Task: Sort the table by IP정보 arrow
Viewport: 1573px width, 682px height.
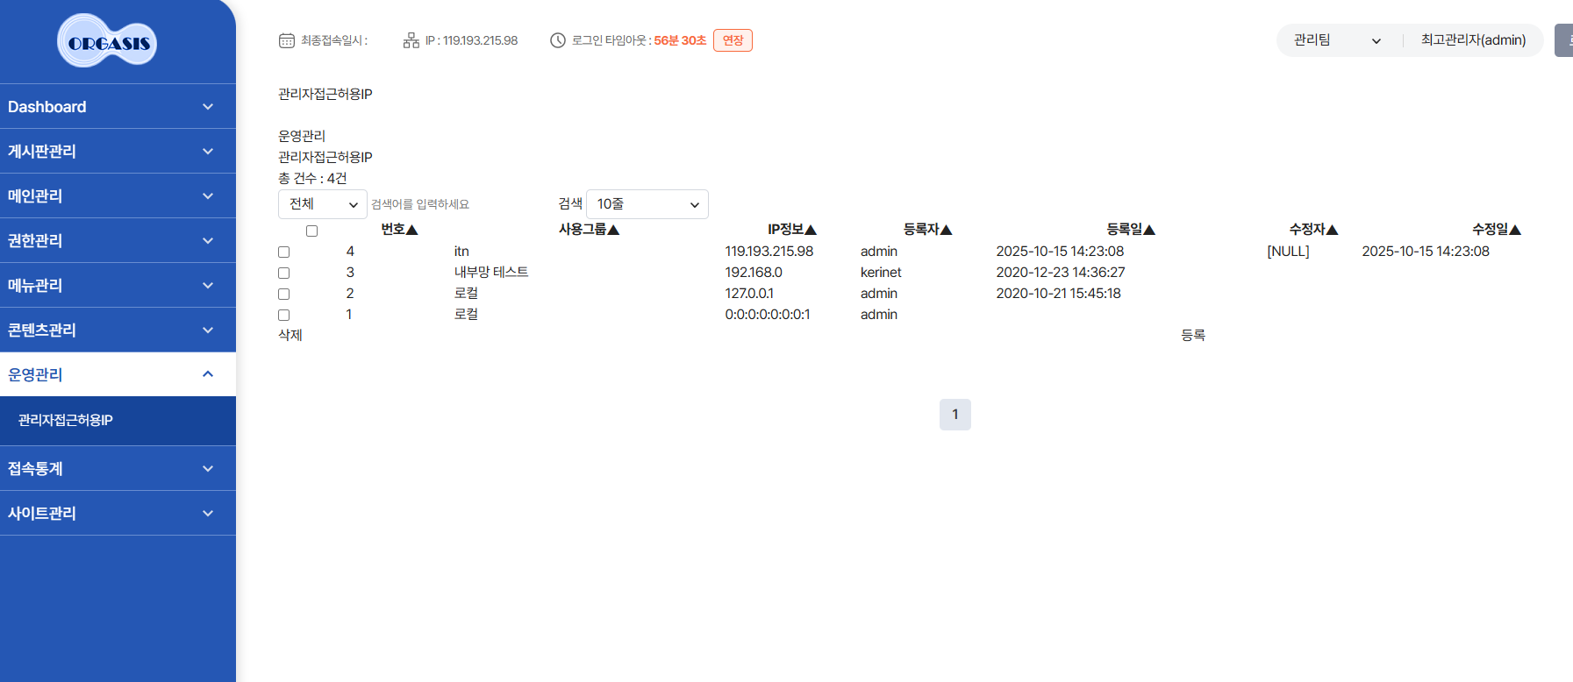Action: (x=811, y=230)
